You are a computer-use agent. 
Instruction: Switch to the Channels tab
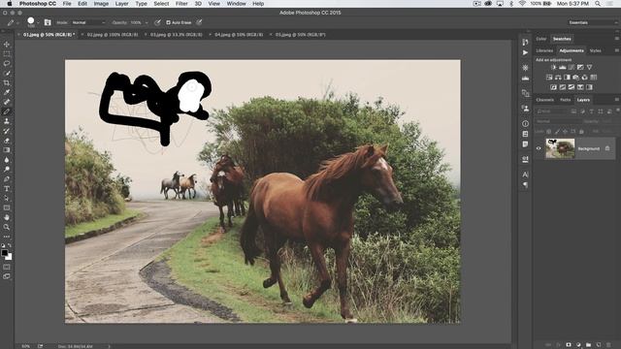click(x=545, y=100)
